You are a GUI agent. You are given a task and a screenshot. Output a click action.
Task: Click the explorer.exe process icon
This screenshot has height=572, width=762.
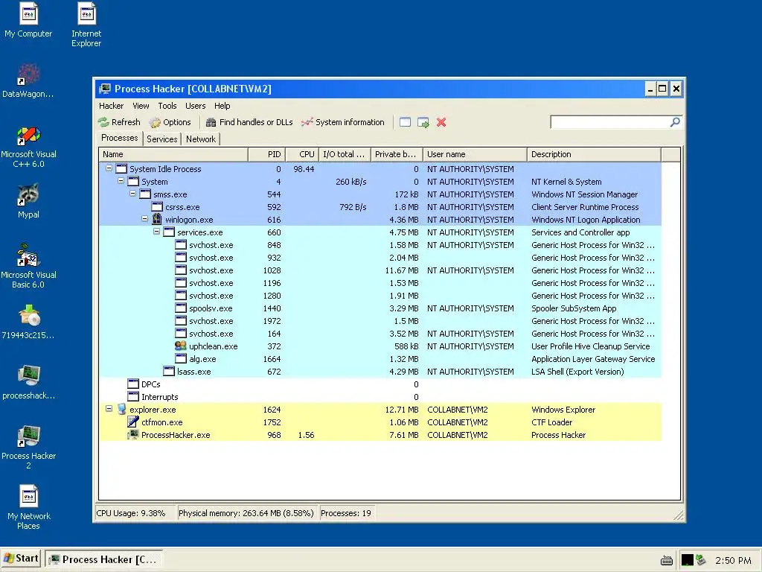coord(121,409)
